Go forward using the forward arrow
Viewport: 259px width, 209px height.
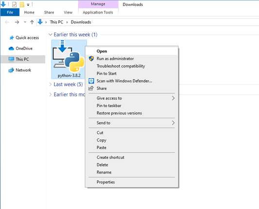click(x=17, y=22)
